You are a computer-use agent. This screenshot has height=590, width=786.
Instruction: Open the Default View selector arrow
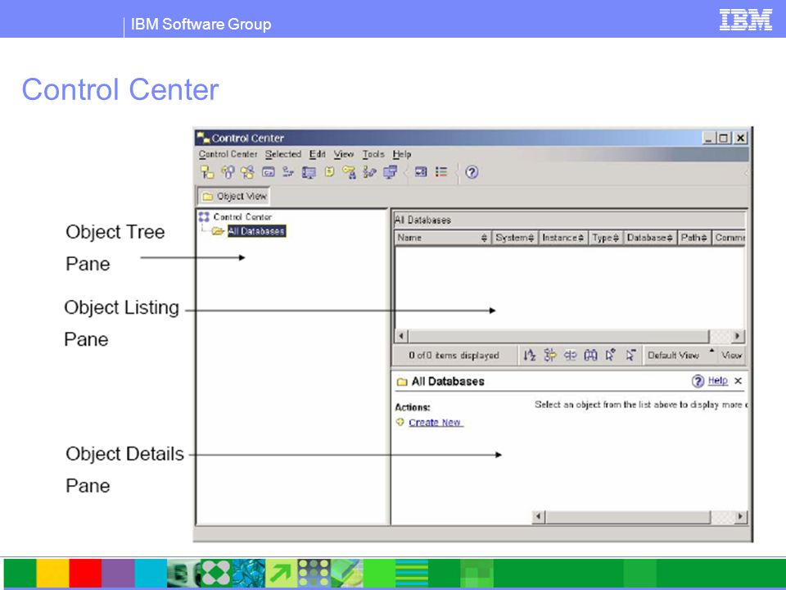pyautogui.click(x=711, y=352)
